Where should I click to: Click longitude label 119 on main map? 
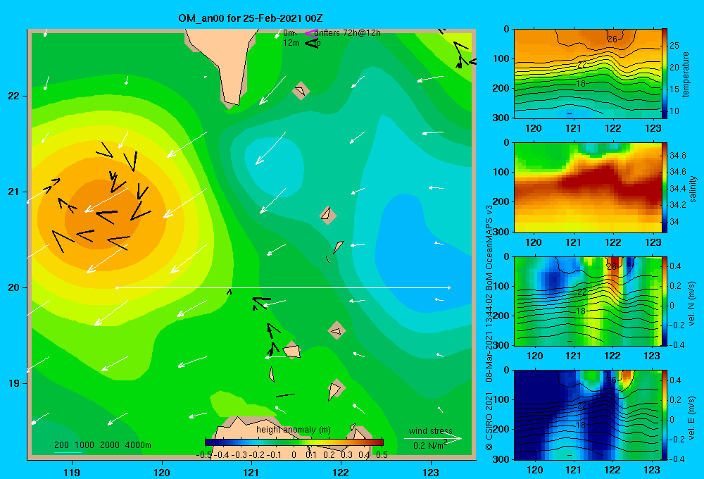click(x=73, y=472)
